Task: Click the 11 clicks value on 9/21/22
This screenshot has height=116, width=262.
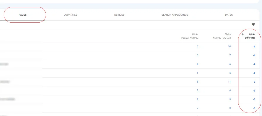Action: click(x=229, y=82)
